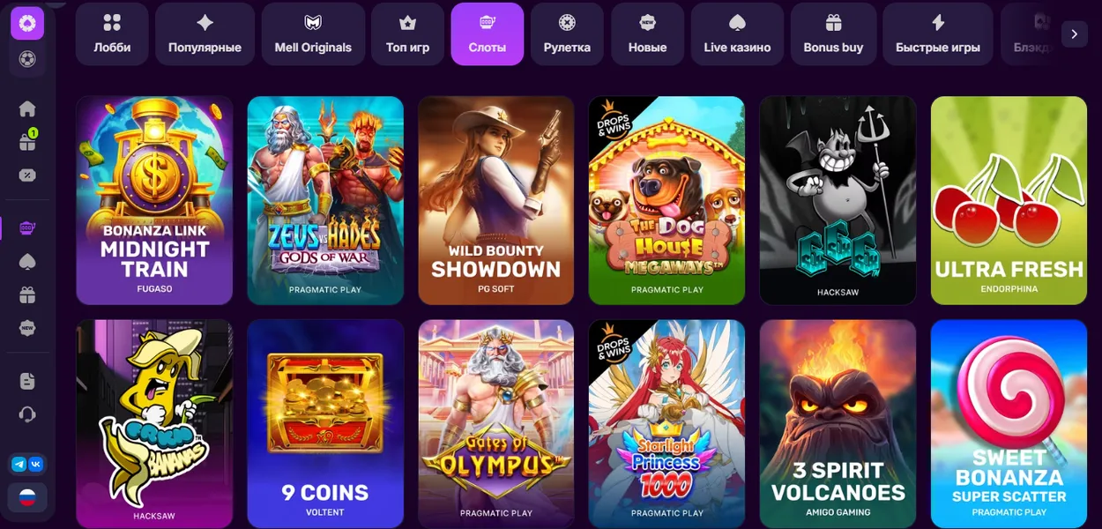Image resolution: width=1102 pixels, height=529 pixels.
Task: Click the gift icon with notification badge
Action: (27, 141)
